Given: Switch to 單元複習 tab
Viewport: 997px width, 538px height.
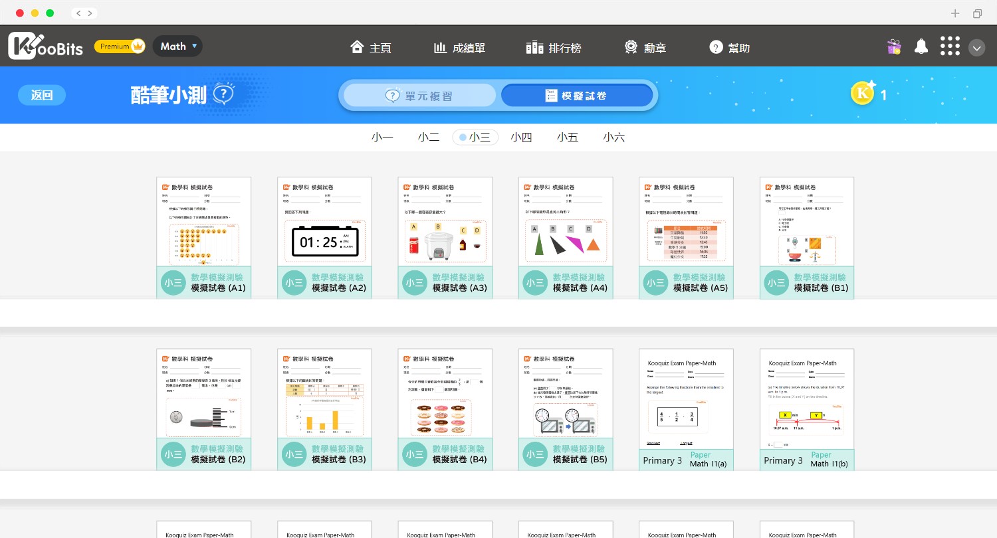Looking at the screenshot, I should pyautogui.click(x=419, y=96).
